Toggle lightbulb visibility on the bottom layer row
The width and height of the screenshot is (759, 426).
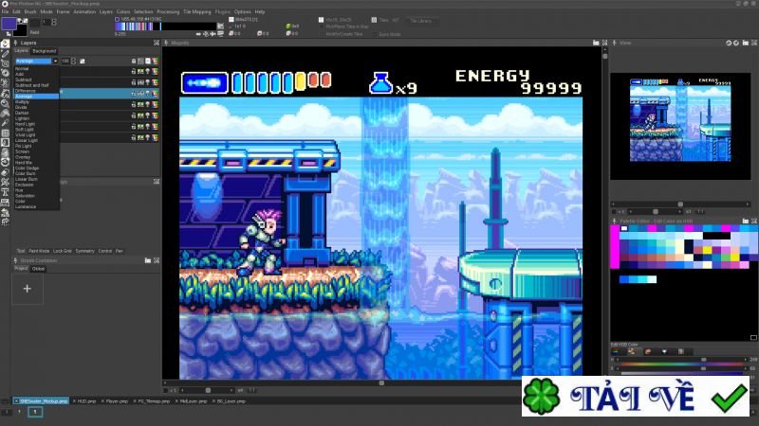148,137
